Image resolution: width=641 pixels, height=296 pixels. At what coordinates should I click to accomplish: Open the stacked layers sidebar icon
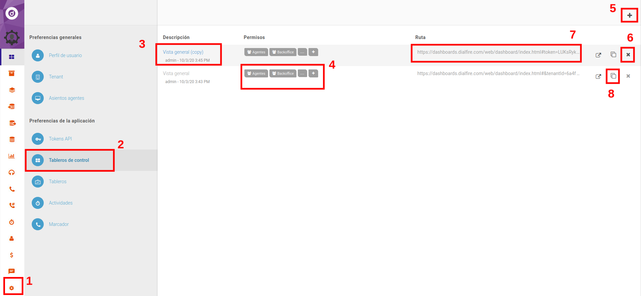[12, 90]
